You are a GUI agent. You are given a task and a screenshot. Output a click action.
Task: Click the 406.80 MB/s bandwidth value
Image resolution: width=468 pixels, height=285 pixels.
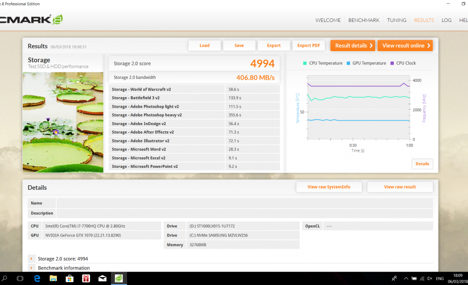click(x=255, y=77)
